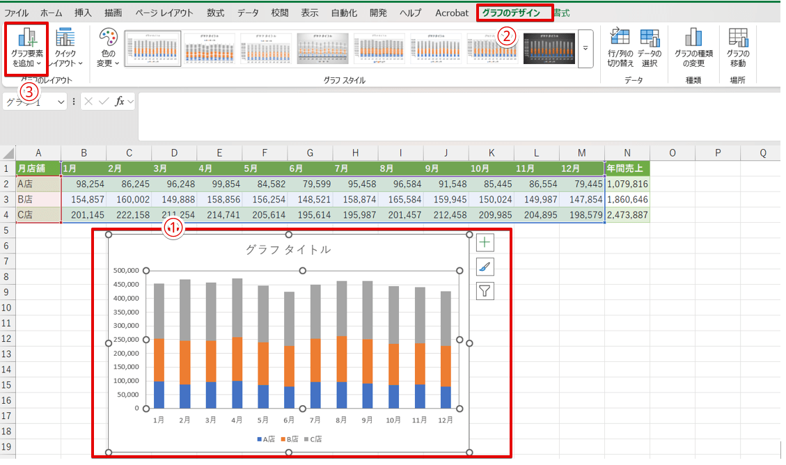
Task: Open the 描画 tab
Action: (x=113, y=13)
